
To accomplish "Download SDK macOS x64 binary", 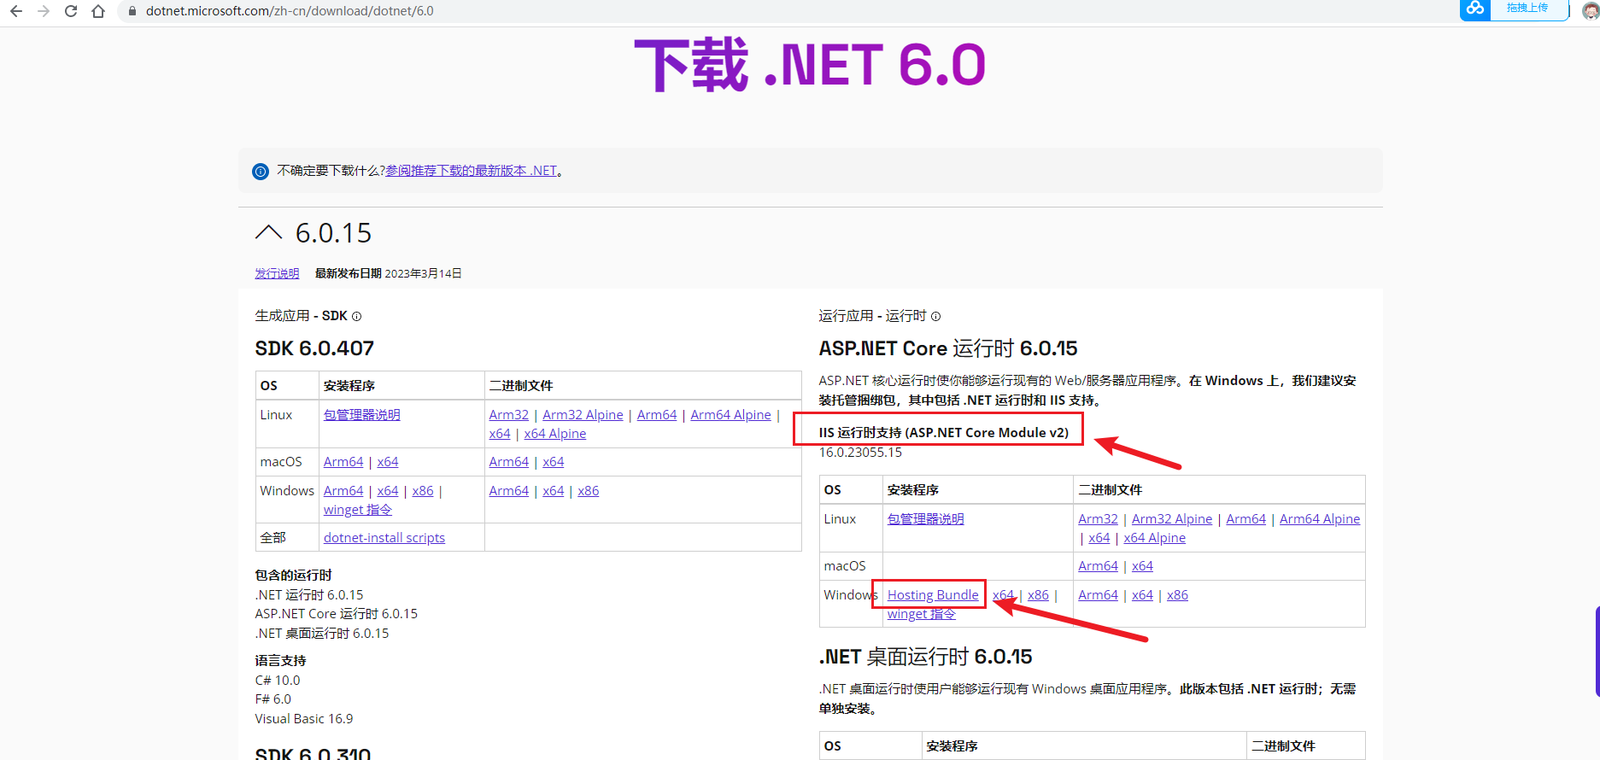I will coord(554,462).
